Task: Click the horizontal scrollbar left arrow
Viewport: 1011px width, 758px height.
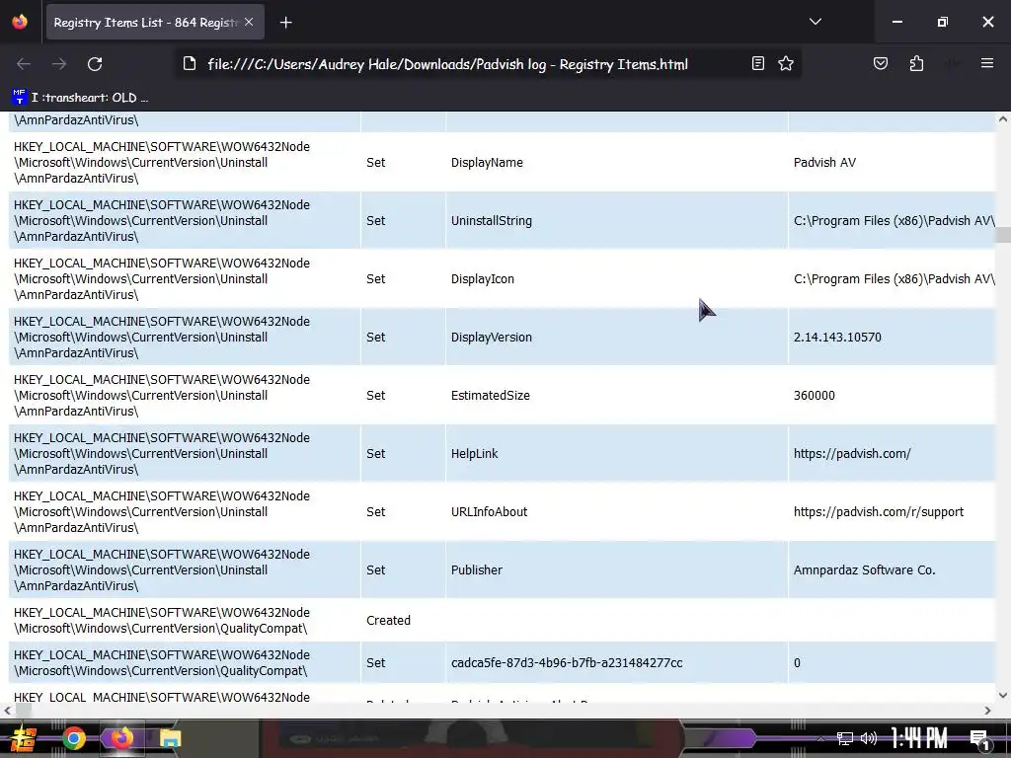Action: click(x=7, y=711)
